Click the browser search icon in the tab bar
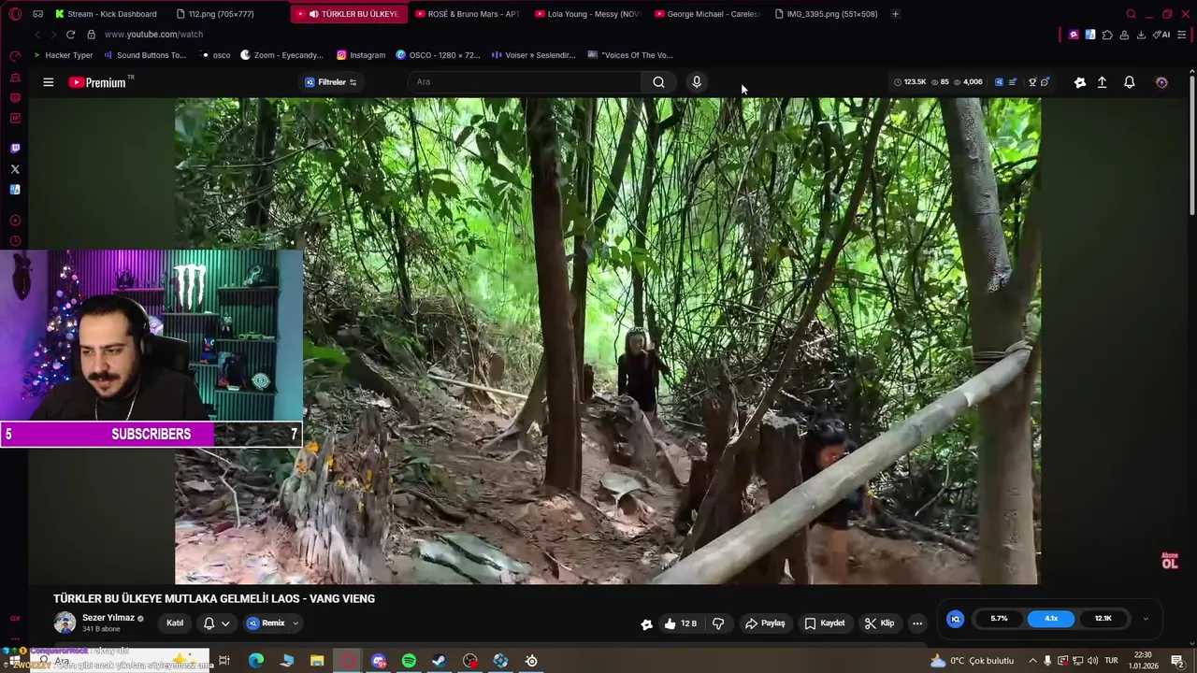Image resolution: width=1197 pixels, height=673 pixels. 1131,14
